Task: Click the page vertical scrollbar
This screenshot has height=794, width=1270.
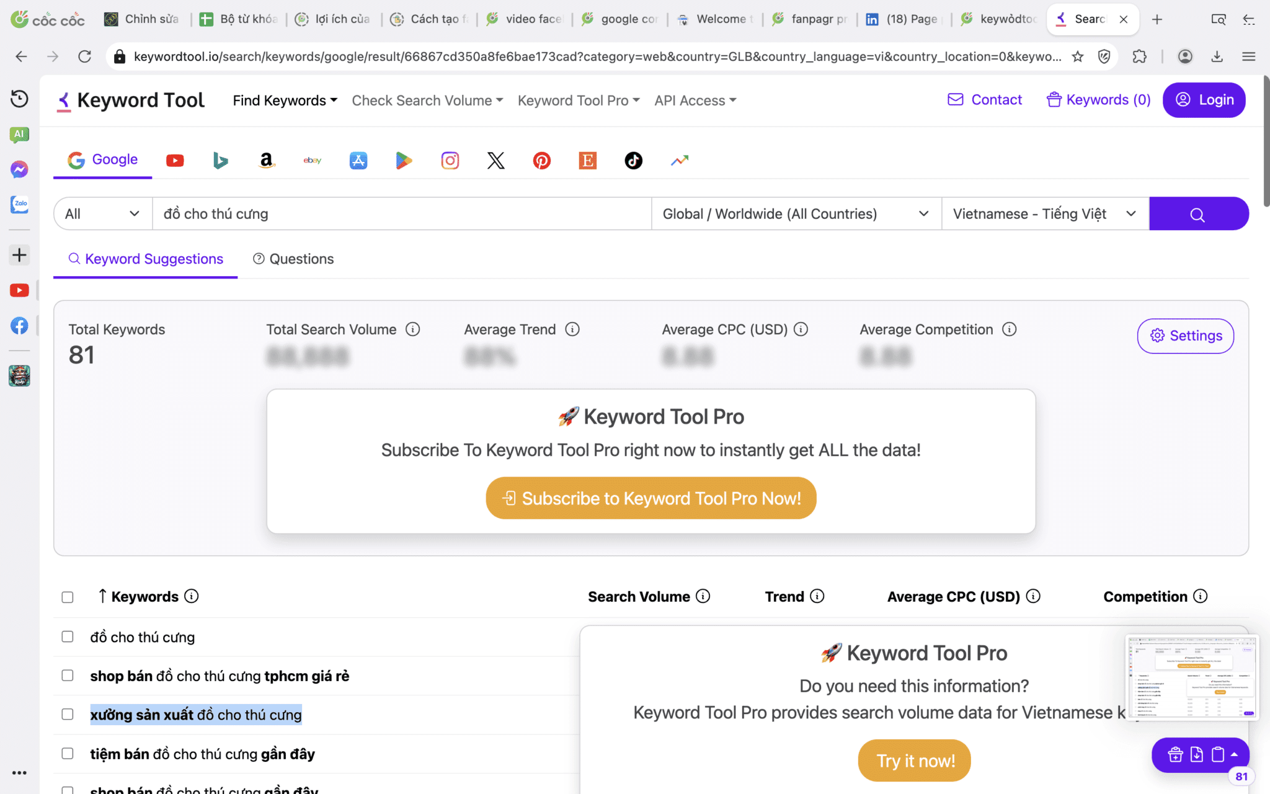Action: pos(1266,143)
